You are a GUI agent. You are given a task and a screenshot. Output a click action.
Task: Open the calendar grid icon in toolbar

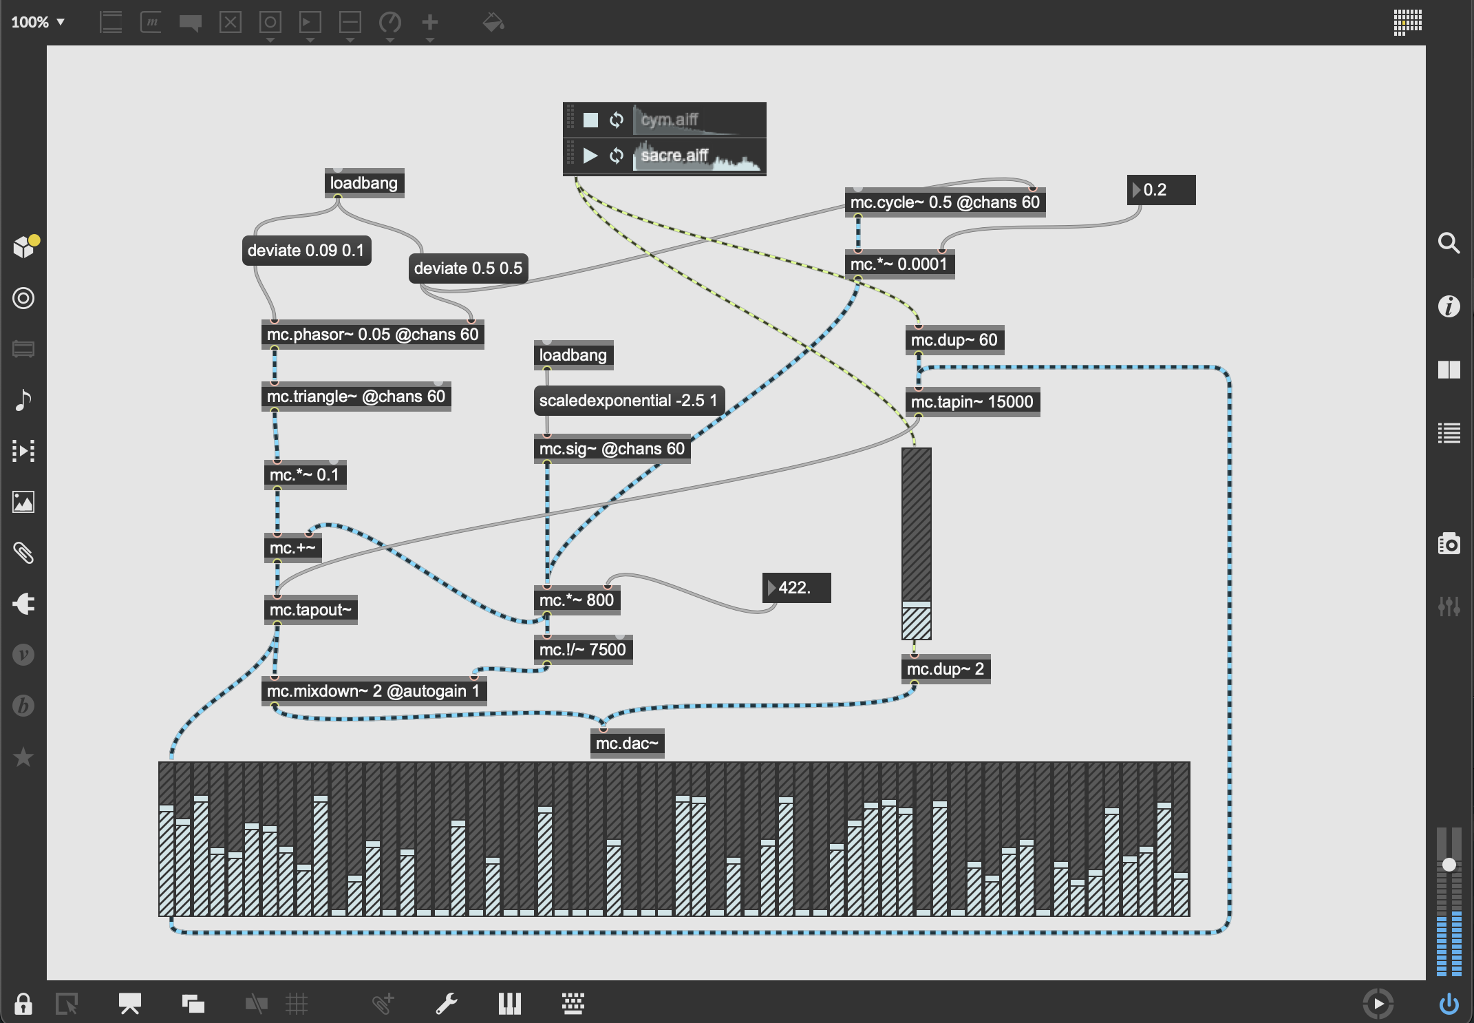tap(1408, 22)
